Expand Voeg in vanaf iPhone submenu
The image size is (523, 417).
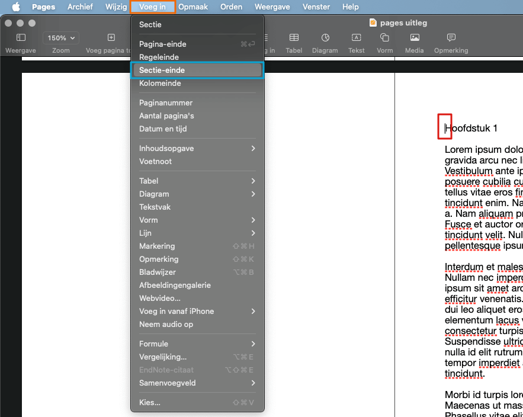pos(253,311)
